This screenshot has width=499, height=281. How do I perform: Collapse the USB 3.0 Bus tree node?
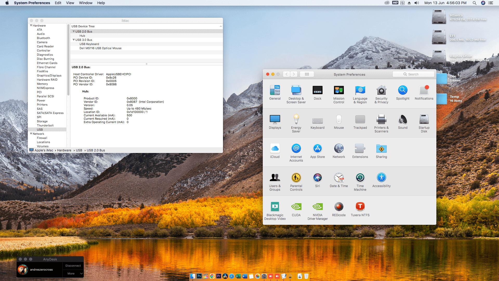coord(74,40)
